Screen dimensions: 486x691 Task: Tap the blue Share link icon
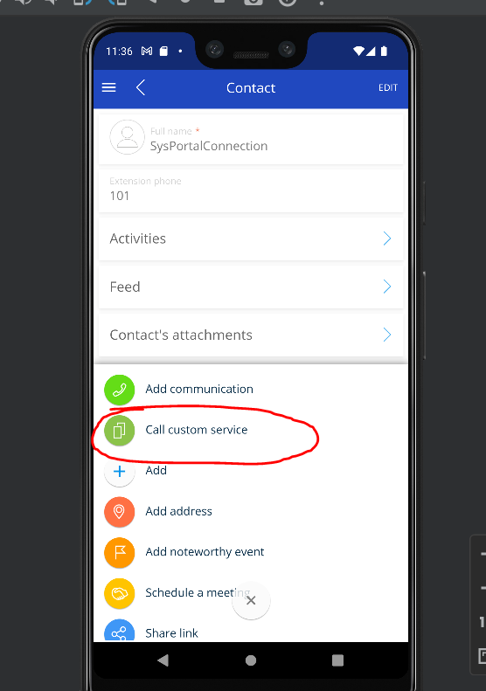[x=119, y=631]
